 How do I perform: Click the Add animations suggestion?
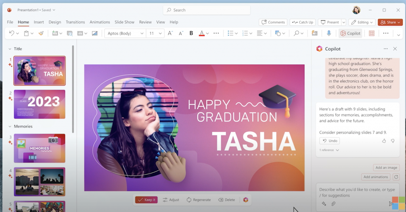point(376,177)
